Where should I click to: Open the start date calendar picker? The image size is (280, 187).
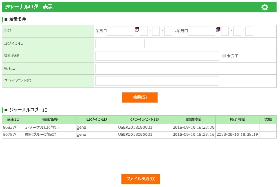(x=137, y=29)
